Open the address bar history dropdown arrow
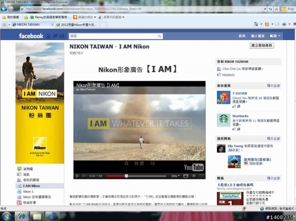 265,9
